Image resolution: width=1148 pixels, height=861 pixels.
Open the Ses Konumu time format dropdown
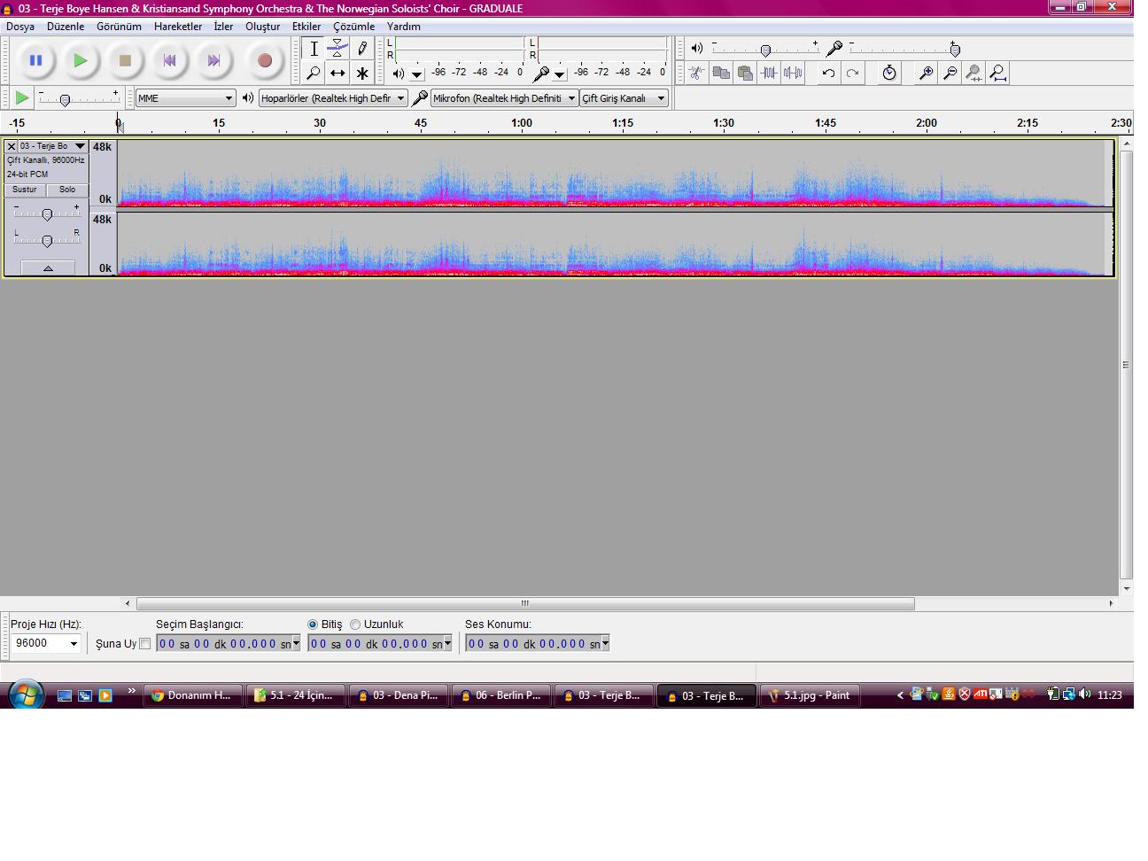[x=605, y=643]
